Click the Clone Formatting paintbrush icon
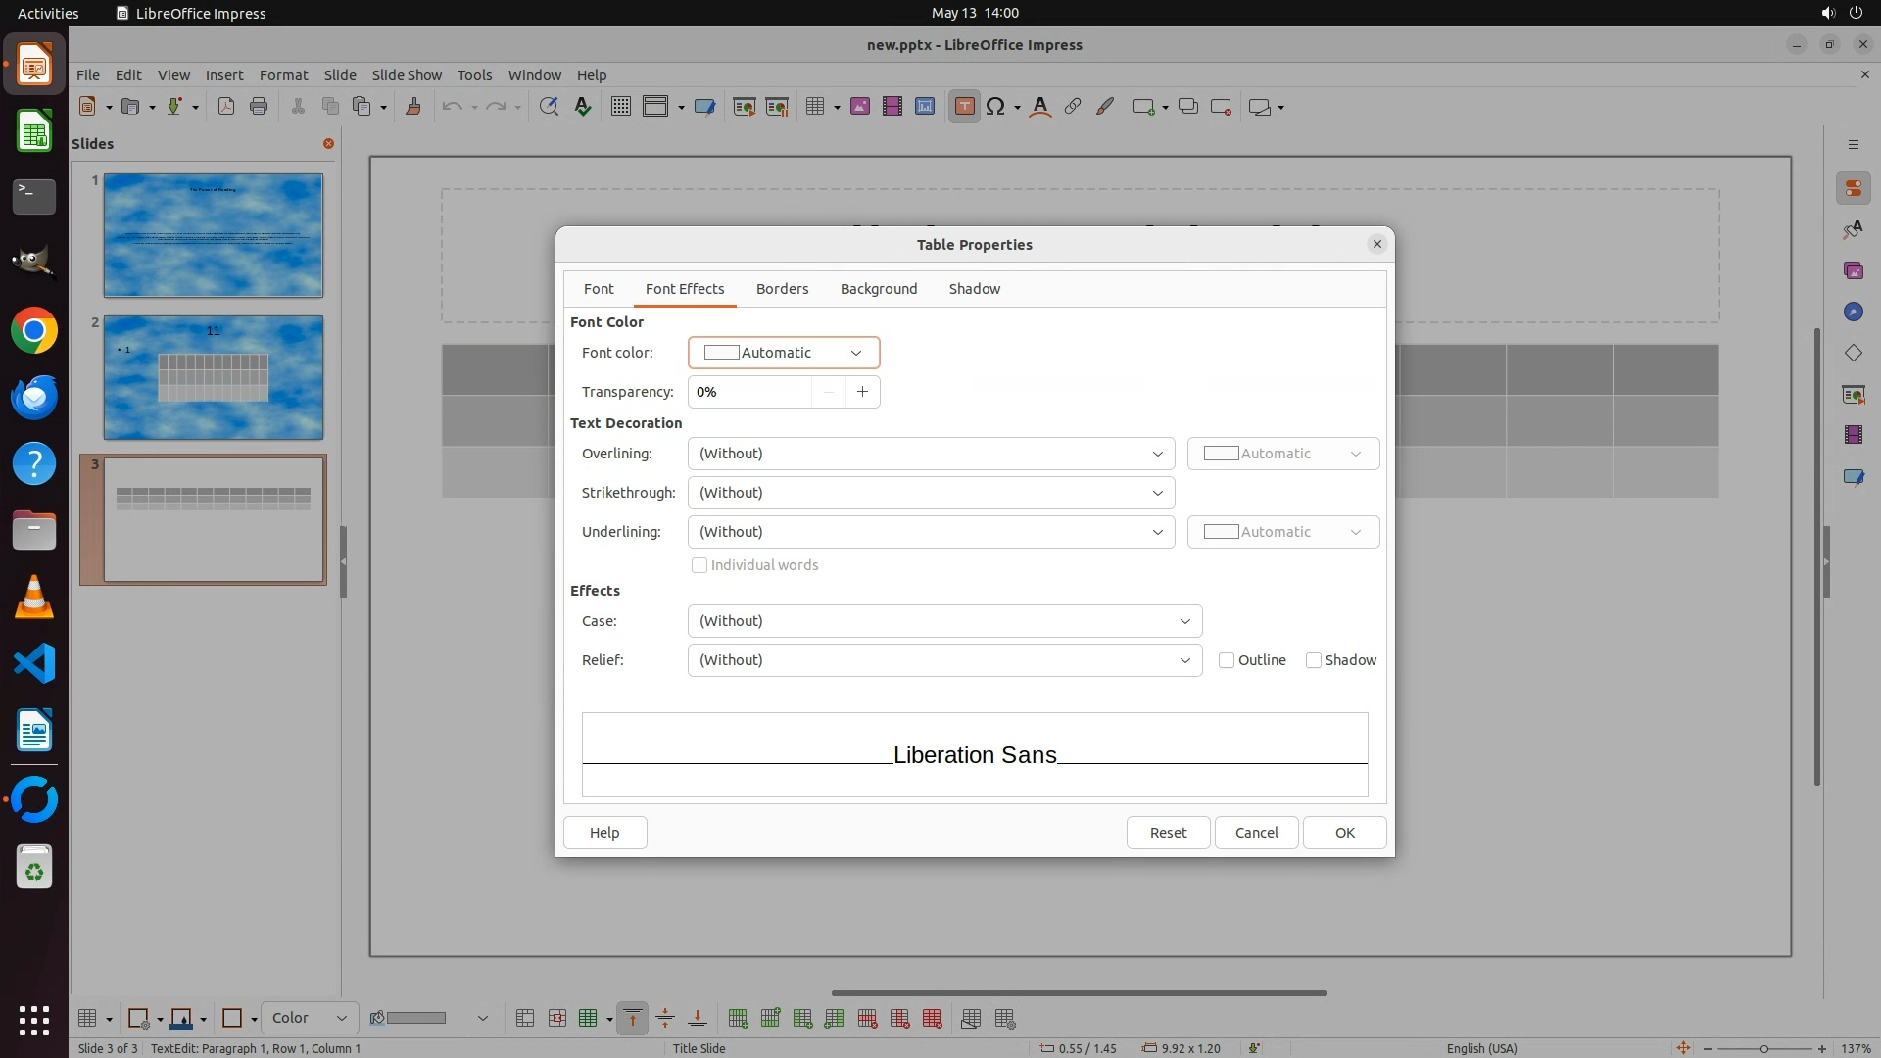Viewport: 1881px width, 1058px height. [413, 107]
